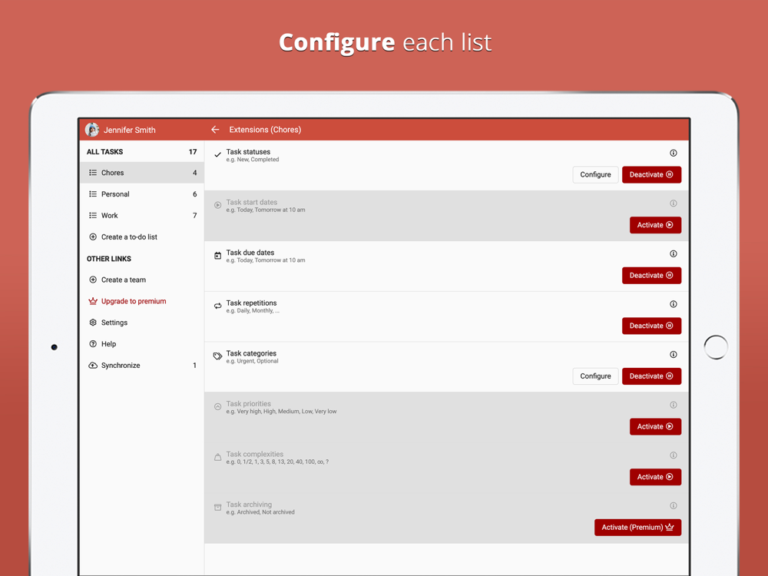This screenshot has width=768, height=576.
Task: Open info icon for Task categories
Action: [674, 355]
